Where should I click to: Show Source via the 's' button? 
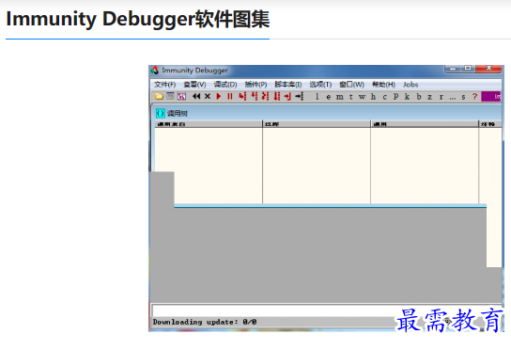point(463,97)
